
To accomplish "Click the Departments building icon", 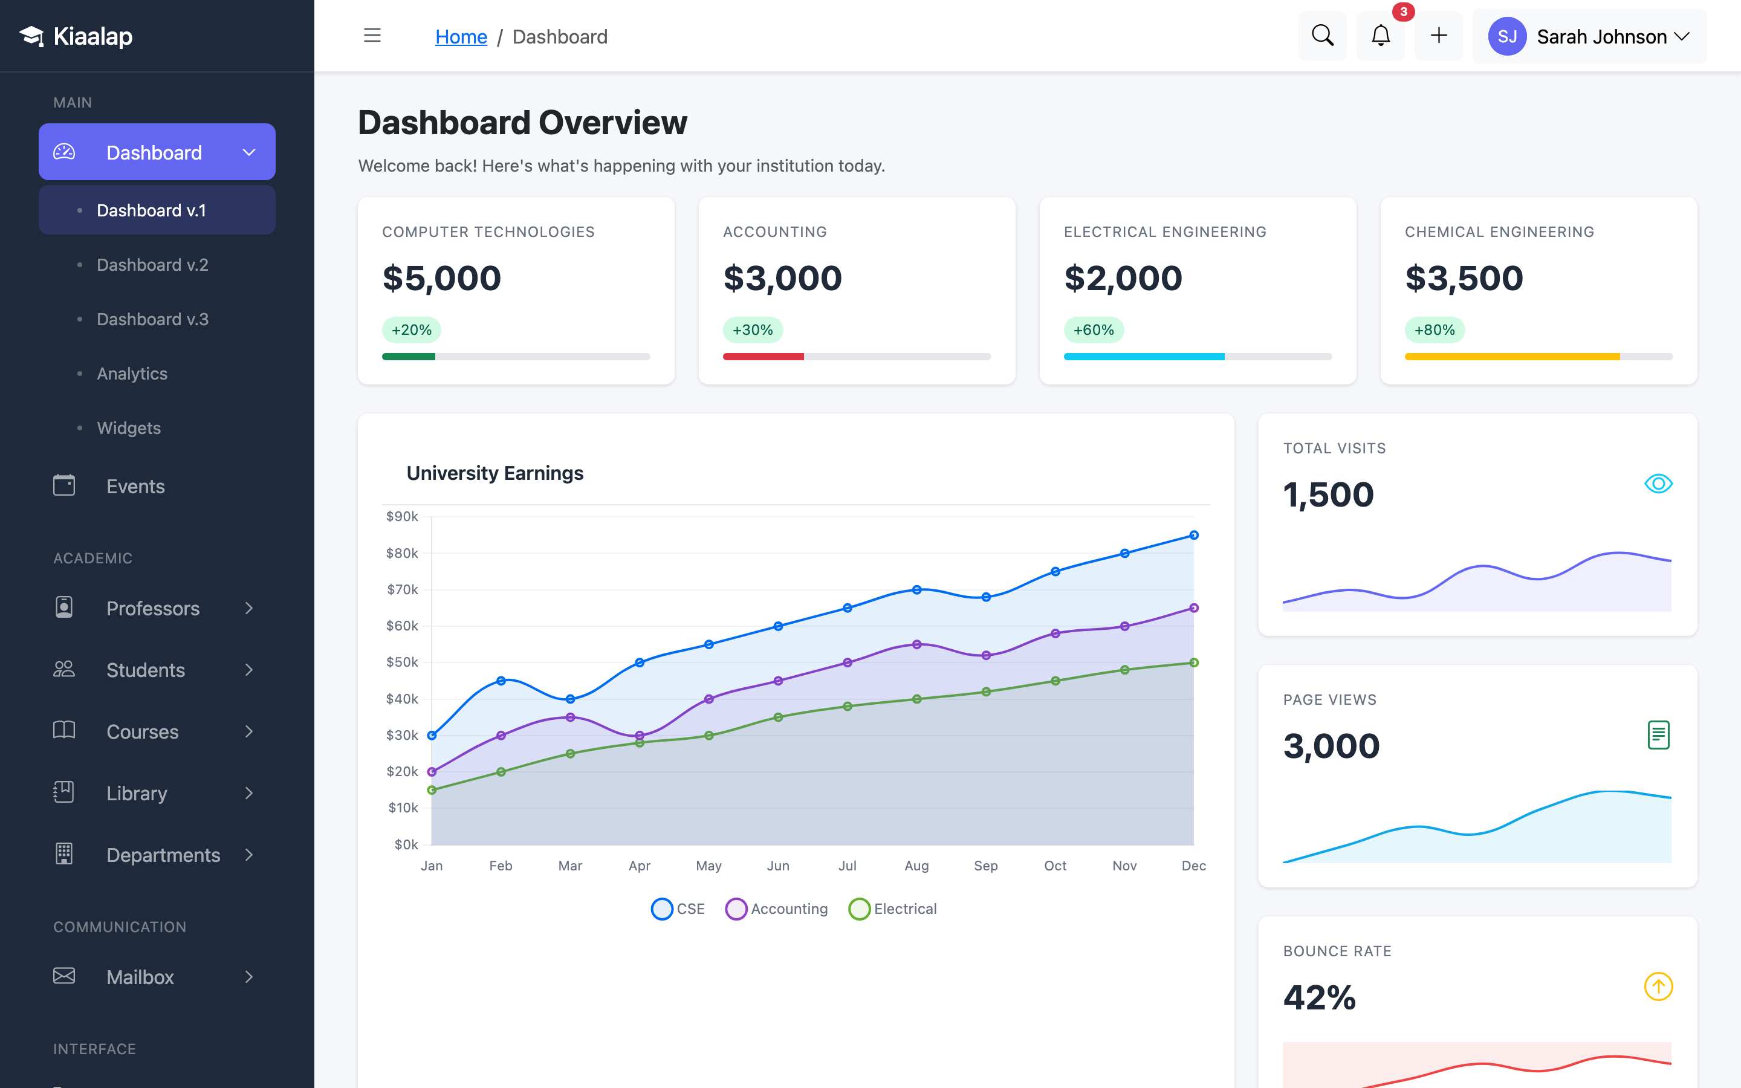I will coord(64,853).
